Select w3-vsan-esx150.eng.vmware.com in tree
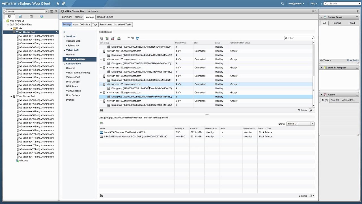362x204 pixels. coord(36,55)
